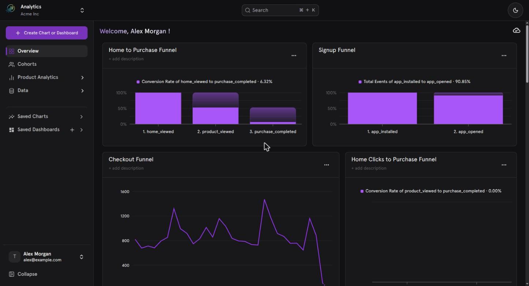Click the app_opened bar in Signup Funnel

pos(468,109)
